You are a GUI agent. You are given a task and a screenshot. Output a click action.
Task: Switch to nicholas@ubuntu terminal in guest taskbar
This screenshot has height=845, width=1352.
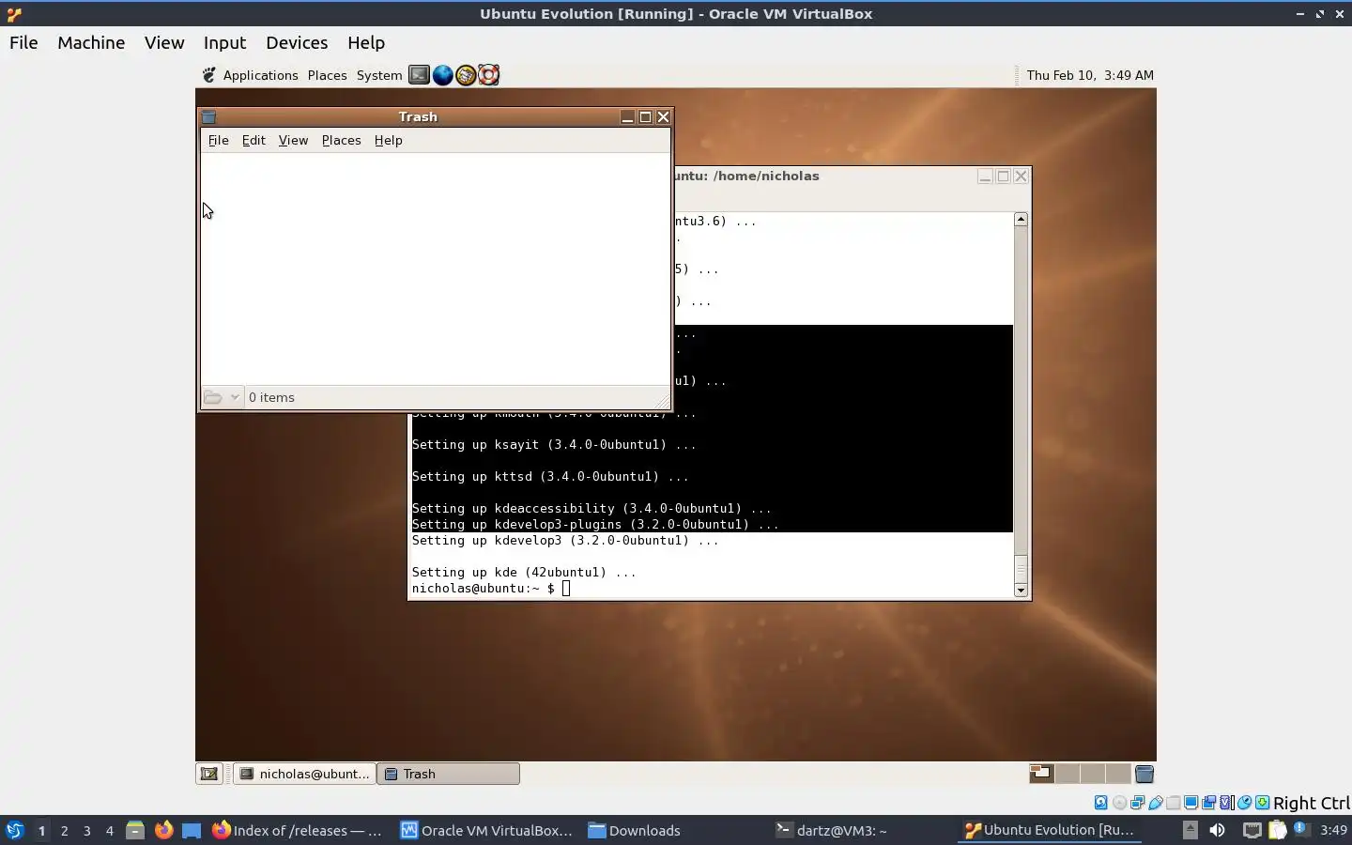304,774
